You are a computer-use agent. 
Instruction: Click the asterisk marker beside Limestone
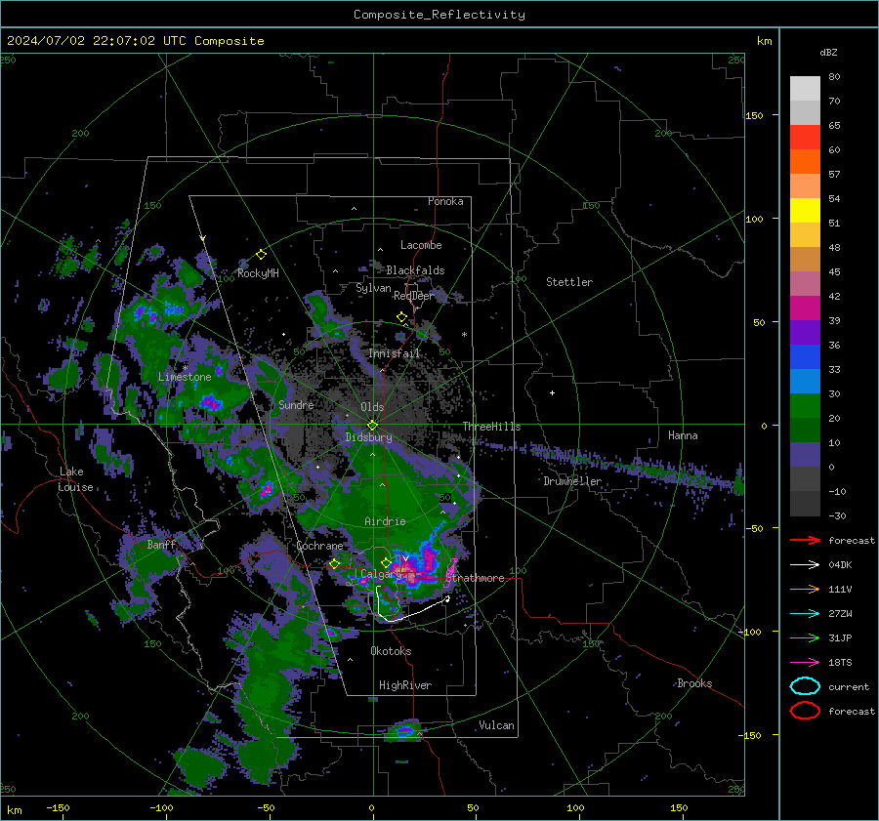point(185,368)
